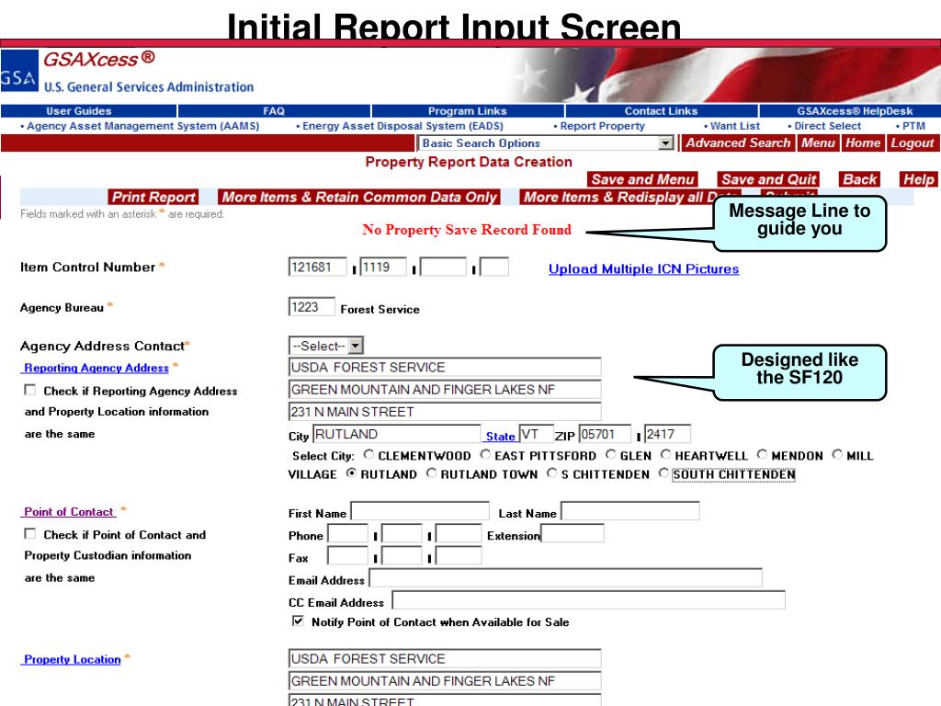Screen dimensions: 941x706
Task: Select the RUTLAND TOWN city radio button
Action: [432, 473]
